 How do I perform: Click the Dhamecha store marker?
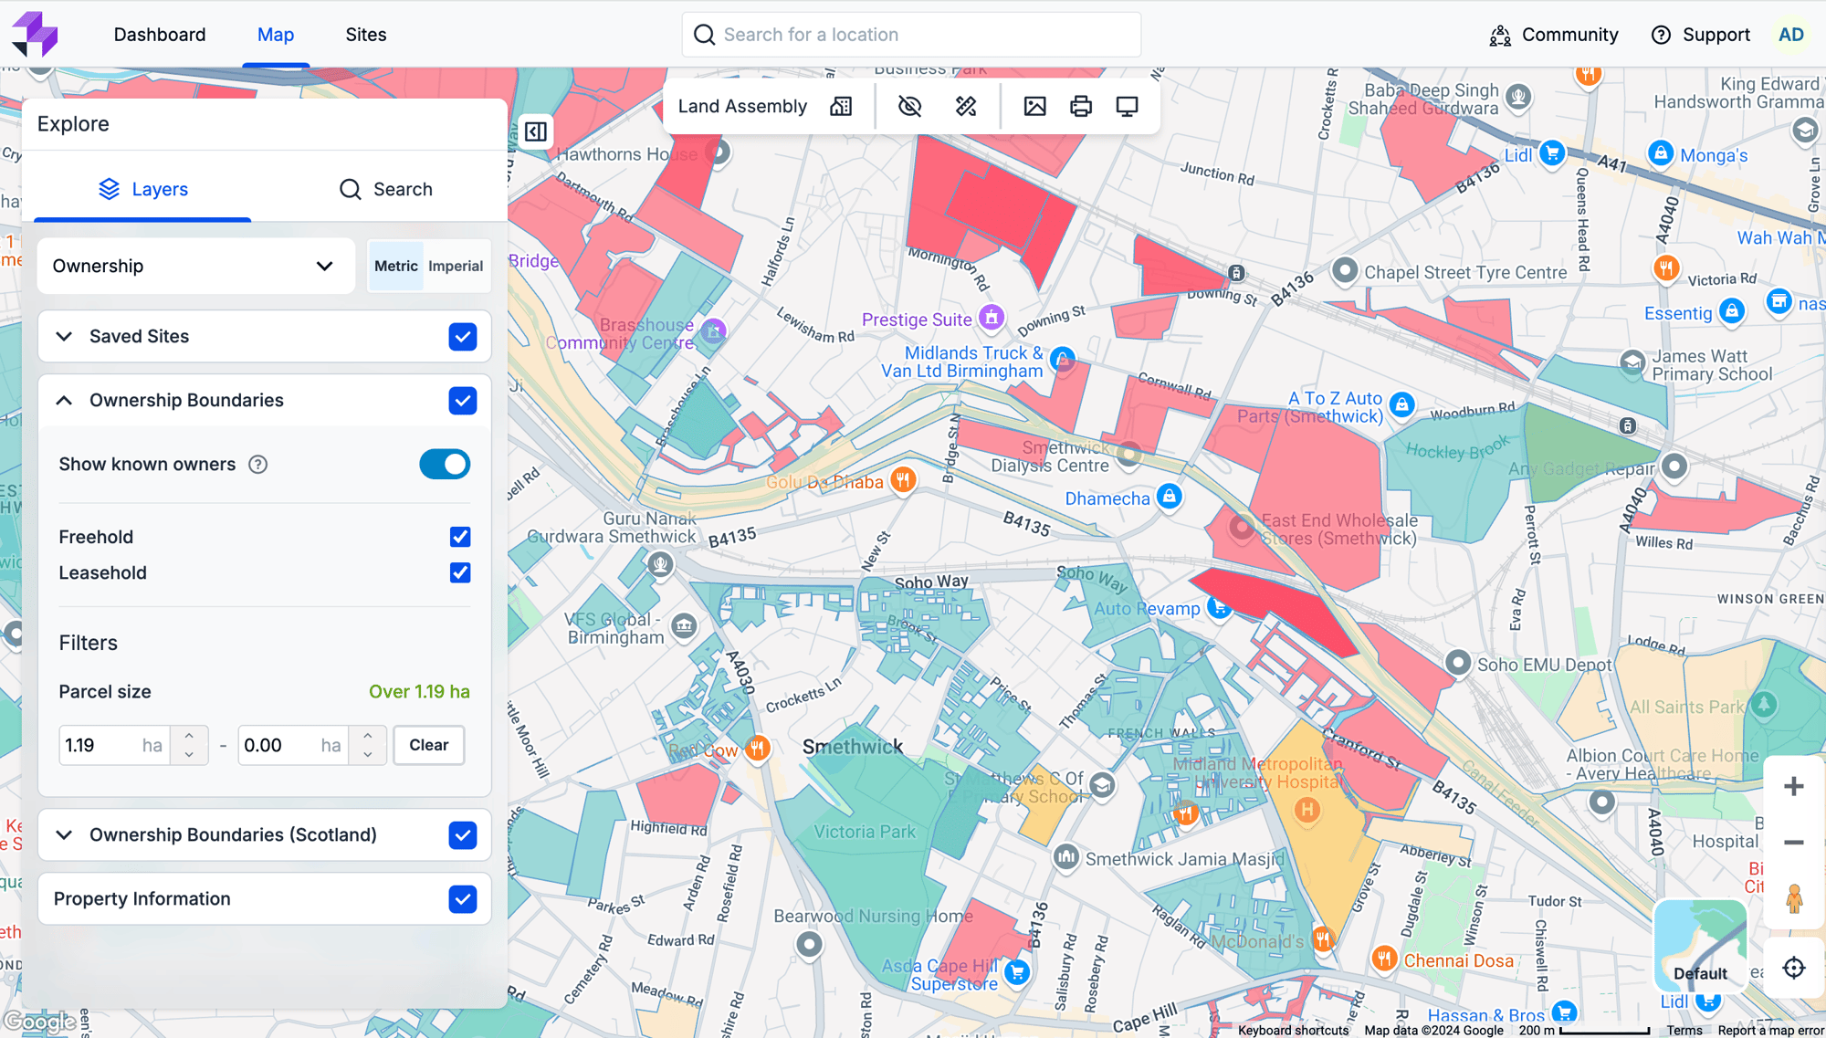(x=1170, y=497)
